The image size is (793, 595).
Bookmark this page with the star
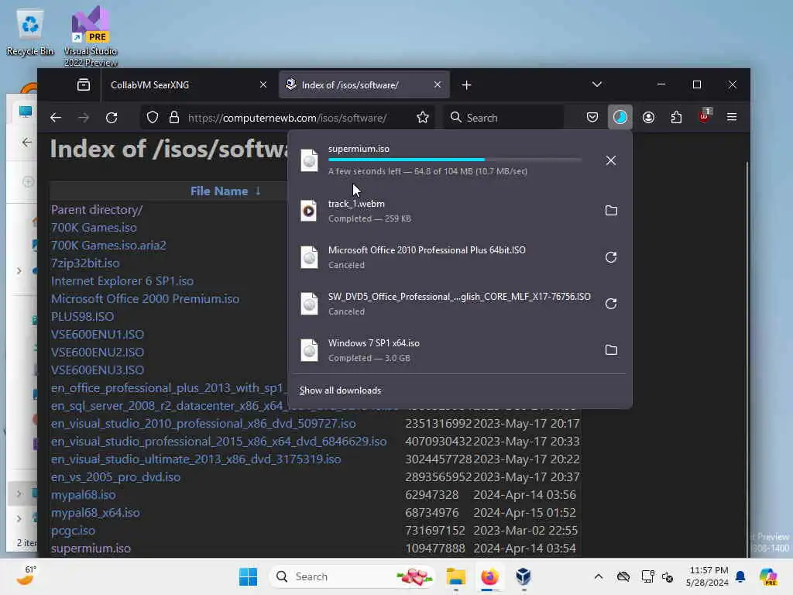[423, 118]
